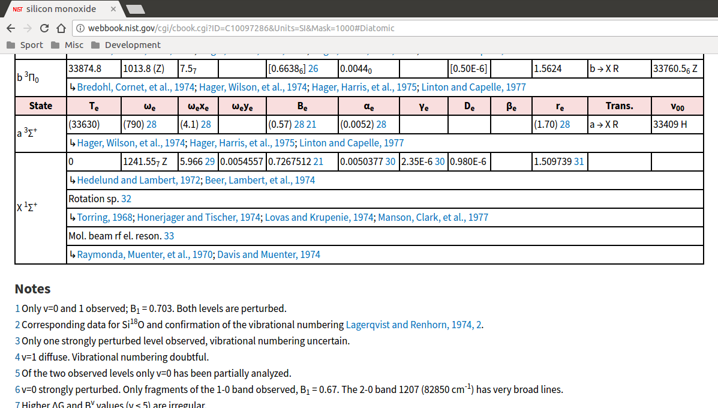Viewport: 718px width, 408px height.
Task: Reload the NIST webbook page
Action: 44,28
